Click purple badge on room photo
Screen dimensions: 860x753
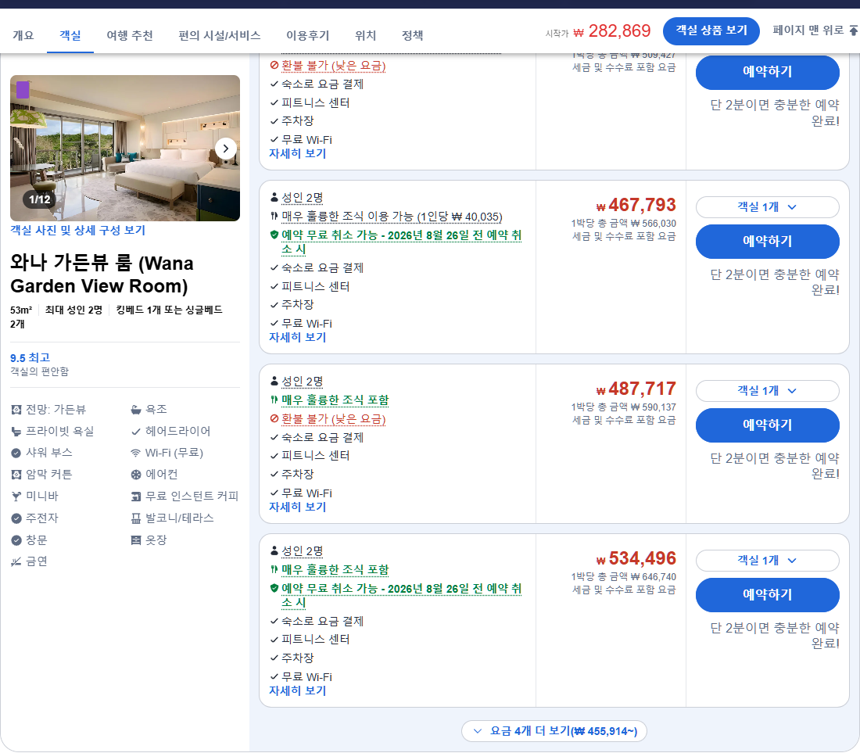[23, 89]
